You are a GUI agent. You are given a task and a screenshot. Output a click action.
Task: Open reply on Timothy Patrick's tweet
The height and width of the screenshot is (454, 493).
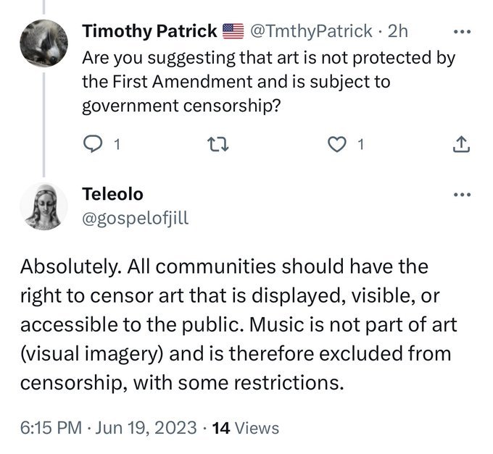[93, 144]
